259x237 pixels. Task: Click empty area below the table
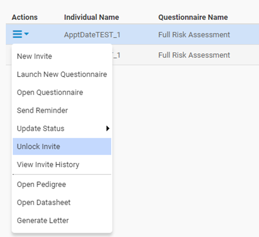185,148
